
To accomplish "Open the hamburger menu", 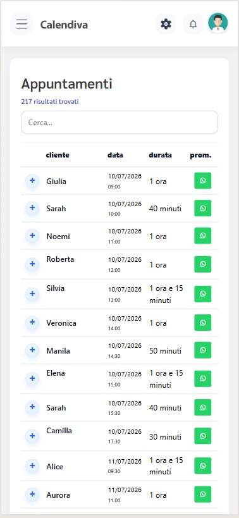I will 21,24.
